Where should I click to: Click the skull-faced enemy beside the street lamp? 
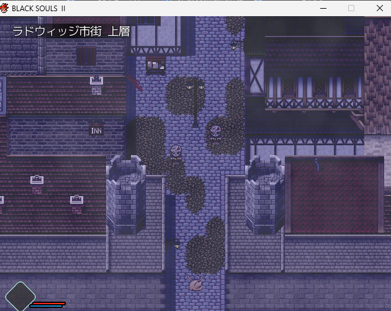(x=215, y=135)
